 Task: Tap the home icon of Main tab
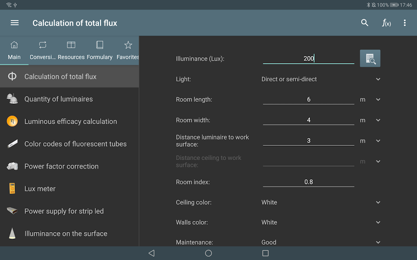pyautogui.click(x=14, y=45)
